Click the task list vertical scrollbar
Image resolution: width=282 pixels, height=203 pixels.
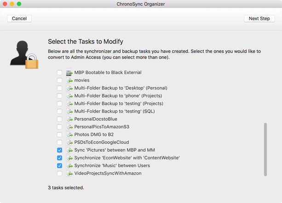coord(265,149)
